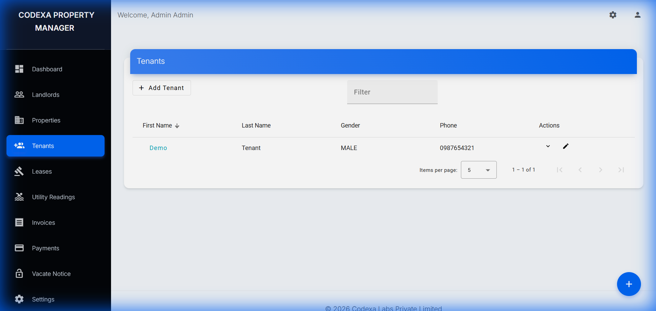Viewport: 656px width, 311px height.
Task: Expand the Demo tenant row chevron
Action: pos(548,146)
